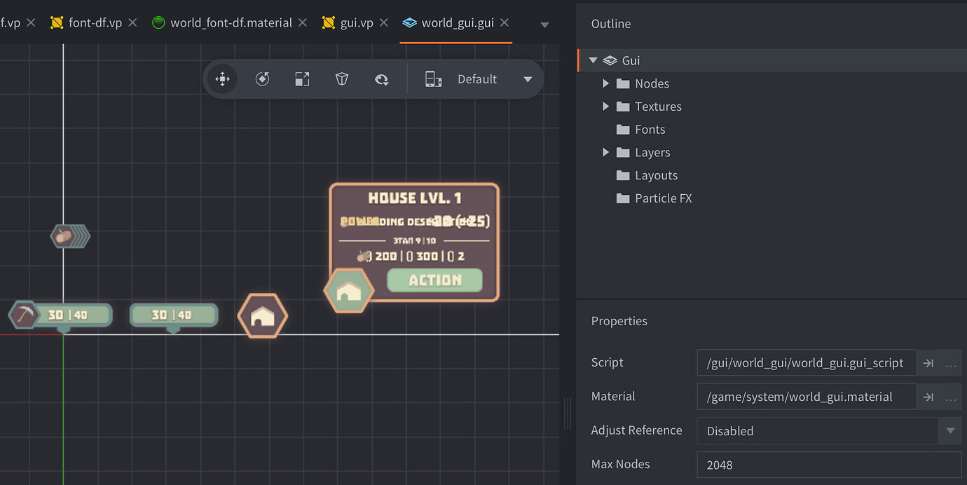
Task: Collapse the Gui root node
Action: point(593,60)
